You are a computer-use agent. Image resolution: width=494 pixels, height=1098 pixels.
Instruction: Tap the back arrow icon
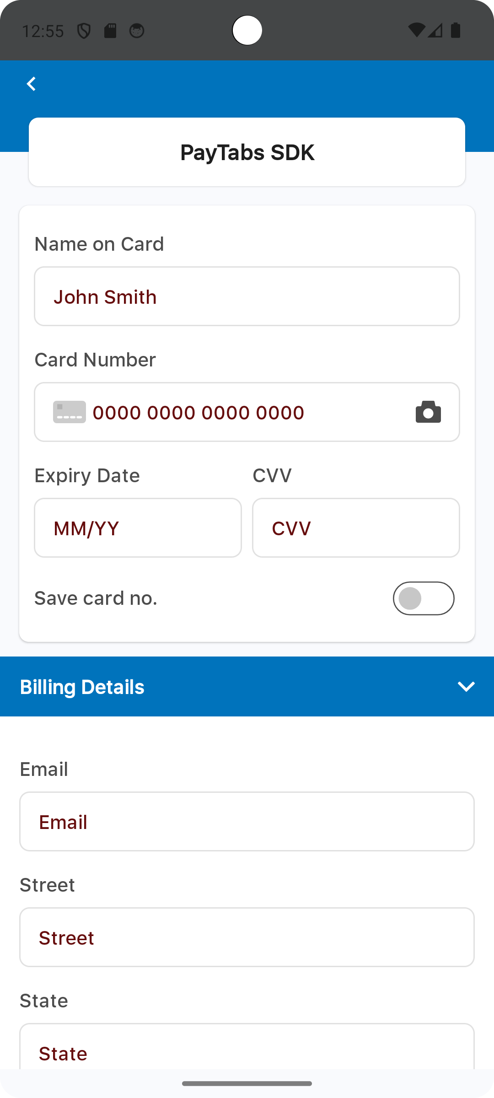(x=31, y=84)
